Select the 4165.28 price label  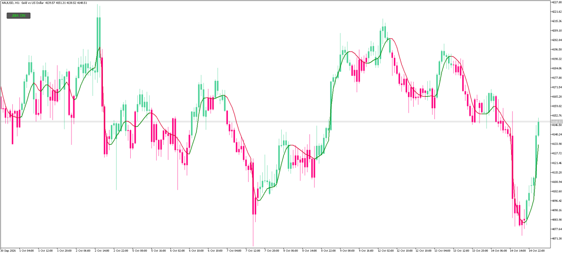(556, 96)
